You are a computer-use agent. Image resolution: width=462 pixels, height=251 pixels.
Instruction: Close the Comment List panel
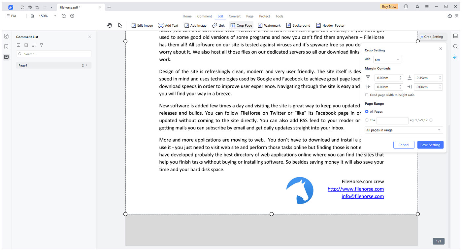pos(89,37)
